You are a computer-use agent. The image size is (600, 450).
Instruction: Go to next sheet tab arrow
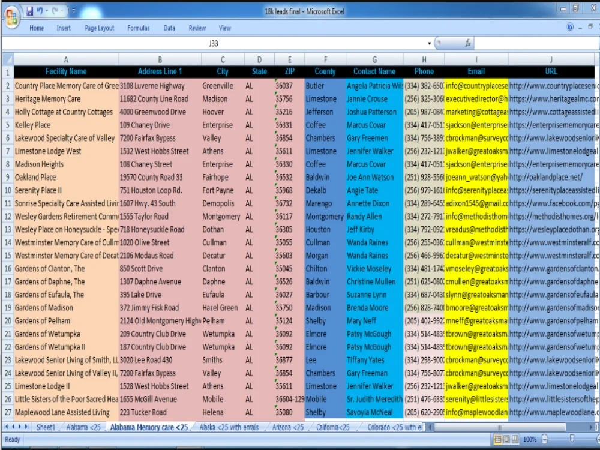pos(20,427)
